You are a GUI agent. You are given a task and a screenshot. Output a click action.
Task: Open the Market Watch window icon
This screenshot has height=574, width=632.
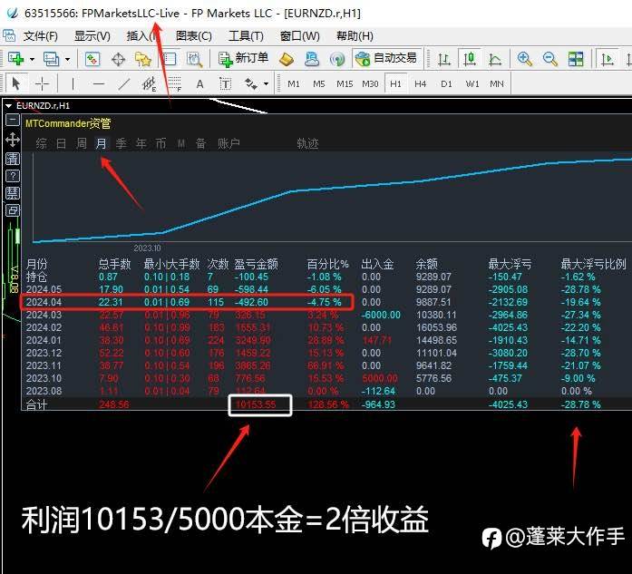click(92, 59)
